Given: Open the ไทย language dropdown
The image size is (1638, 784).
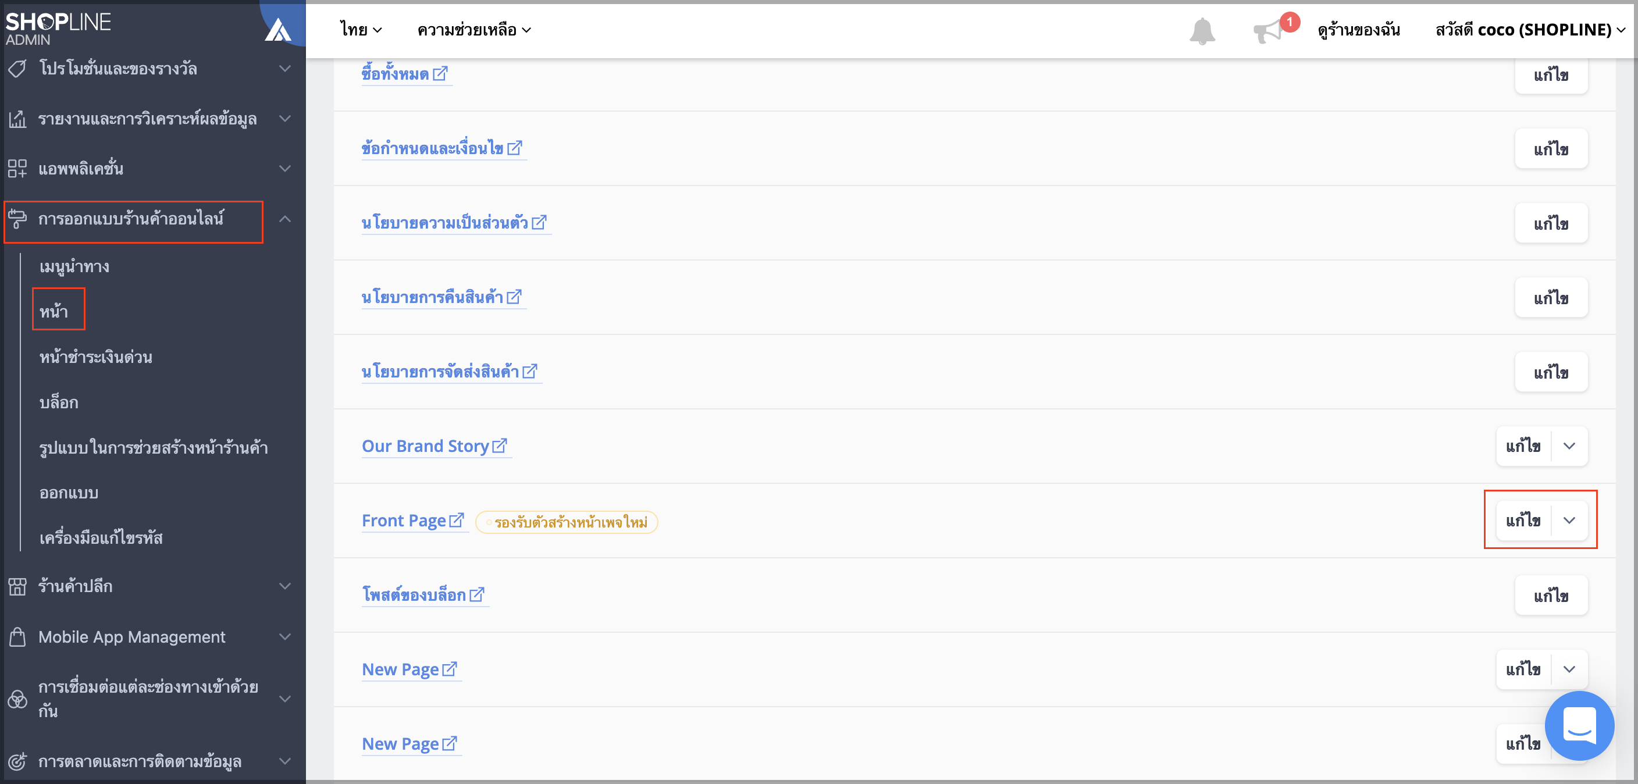Looking at the screenshot, I should point(361,29).
